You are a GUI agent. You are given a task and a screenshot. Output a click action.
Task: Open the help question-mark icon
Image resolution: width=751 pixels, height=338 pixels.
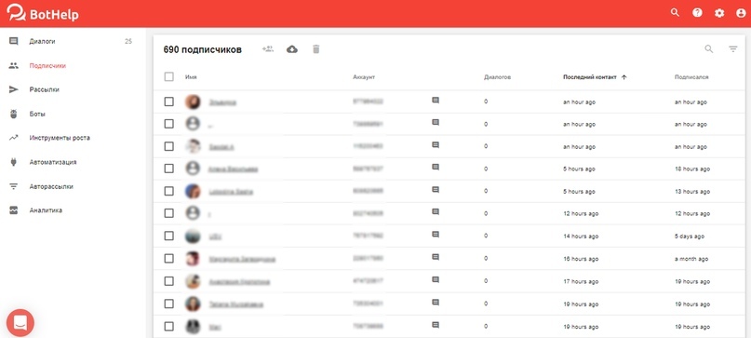pos(697,13)
